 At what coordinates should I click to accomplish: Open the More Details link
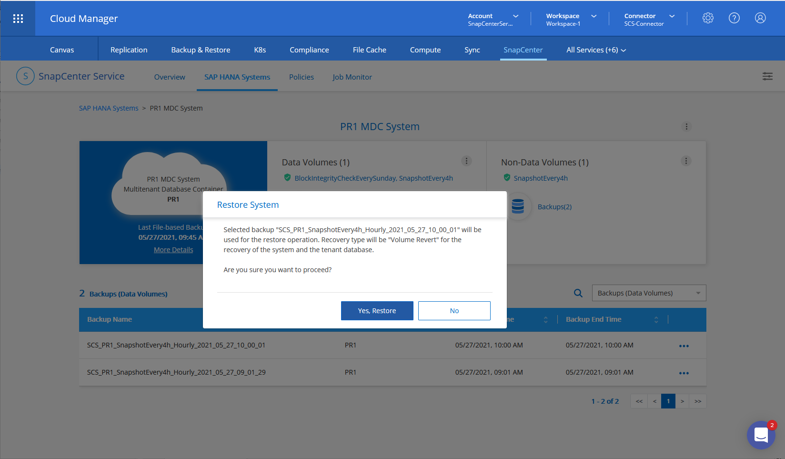click(173, 250)
